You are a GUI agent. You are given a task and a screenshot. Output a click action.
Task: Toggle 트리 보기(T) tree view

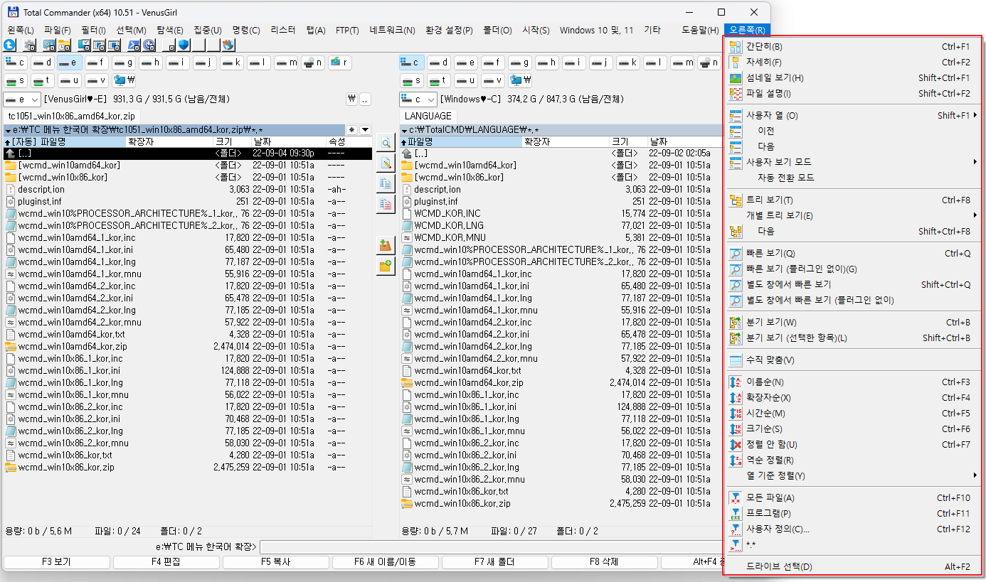click(852, 200)
